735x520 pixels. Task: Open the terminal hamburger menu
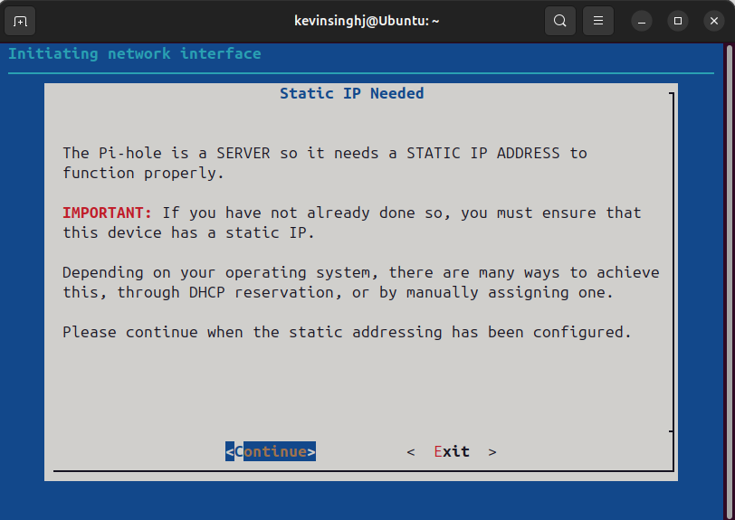point(598,21)
